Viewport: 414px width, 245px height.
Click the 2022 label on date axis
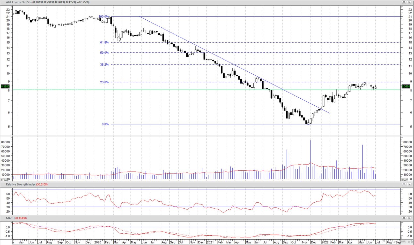(x=325, y=242)
